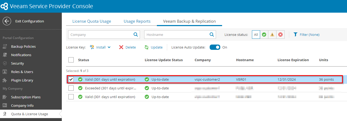Click the Filter (None) link

310,35
